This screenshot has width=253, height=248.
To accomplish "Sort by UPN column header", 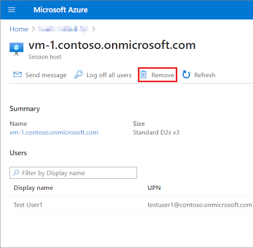I will (x=154, y=188).
